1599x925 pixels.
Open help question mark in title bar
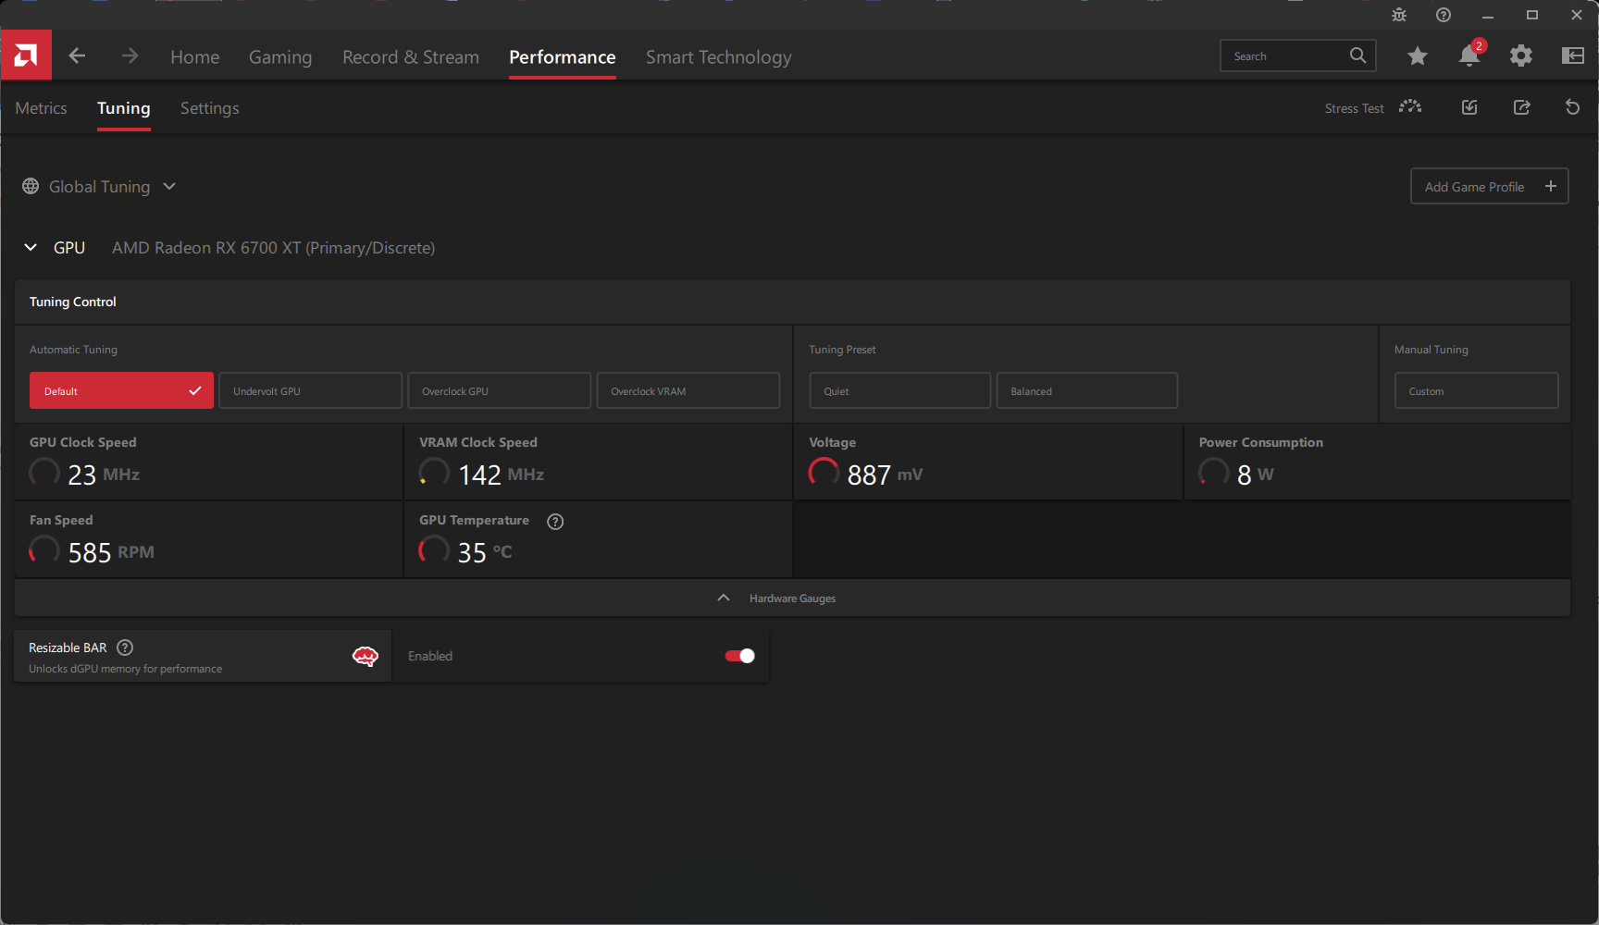pyautogui.click(x=1444, y=15)
